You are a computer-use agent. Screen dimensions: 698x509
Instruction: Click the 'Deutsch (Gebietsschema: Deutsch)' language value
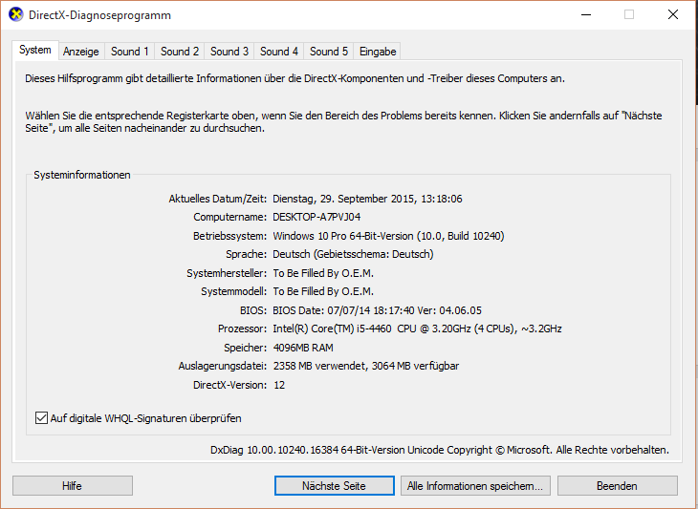[353, 254]
